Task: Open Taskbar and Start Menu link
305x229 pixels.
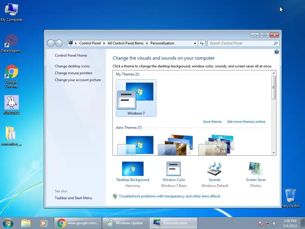Action: (x=73, y=198)
